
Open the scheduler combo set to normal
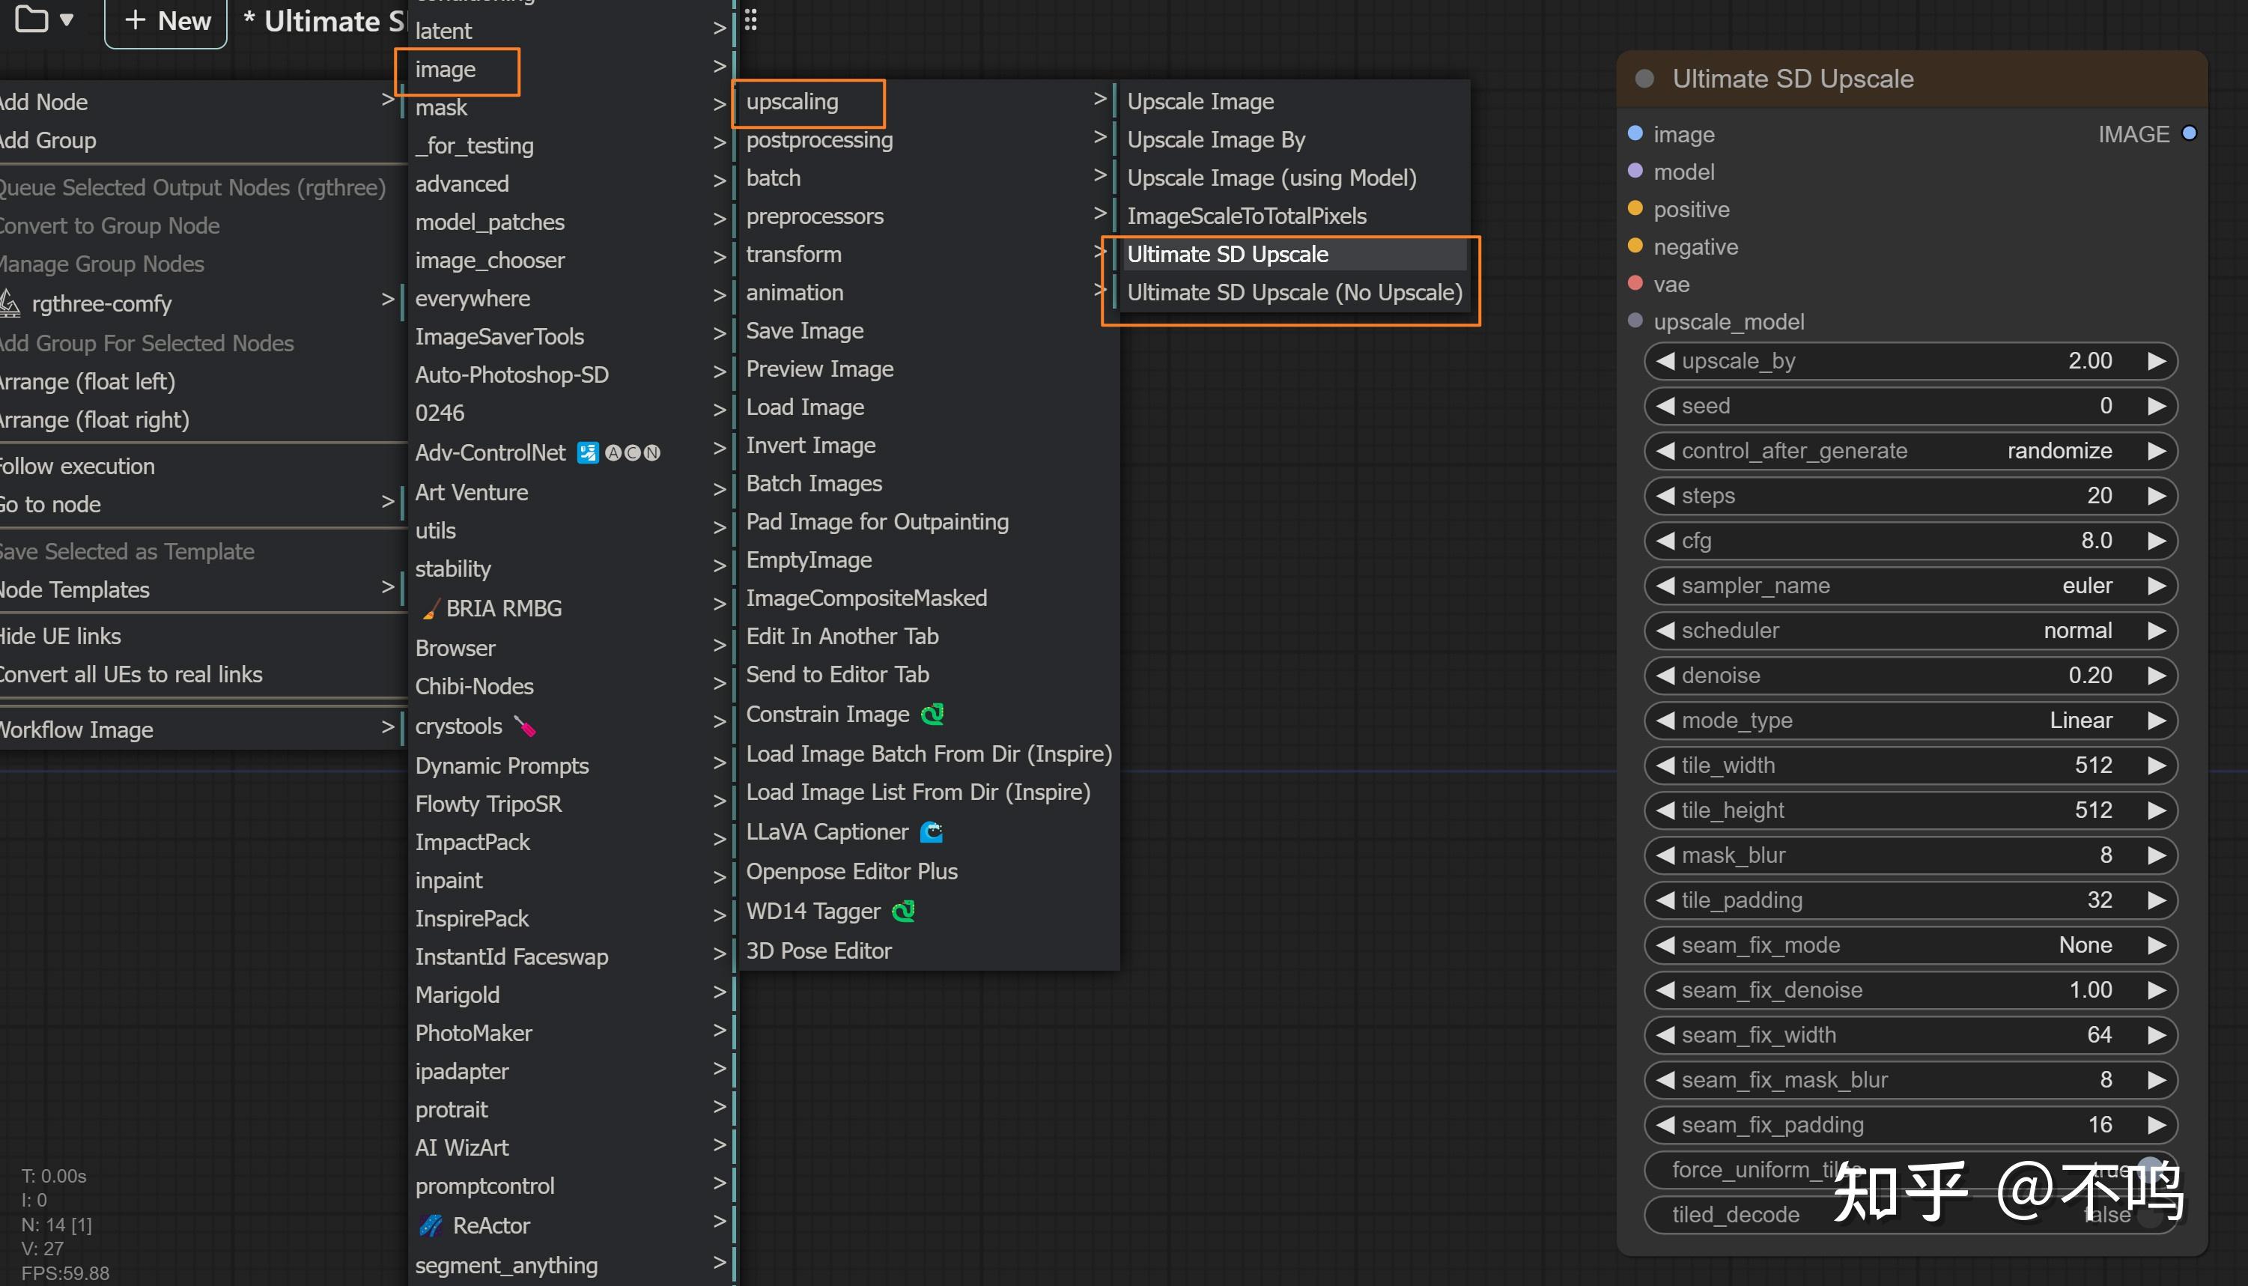[x=1911, y=631]
